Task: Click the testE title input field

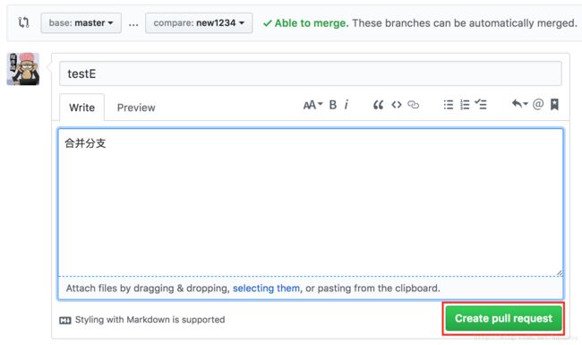Action: pyautogui.click(x=311, y=73)
